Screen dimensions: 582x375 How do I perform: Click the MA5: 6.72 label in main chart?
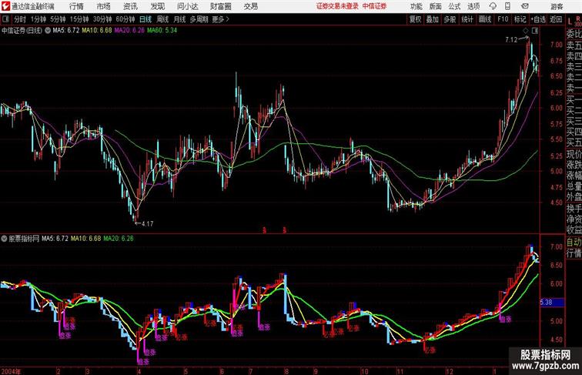pyautogui.click(x=66, y=31)
